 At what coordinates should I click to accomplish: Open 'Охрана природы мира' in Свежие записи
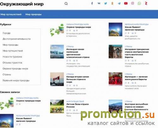coord(28,101)
